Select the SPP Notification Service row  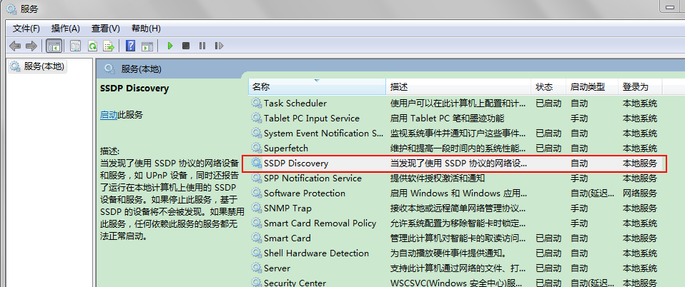[x=454, y=178]
